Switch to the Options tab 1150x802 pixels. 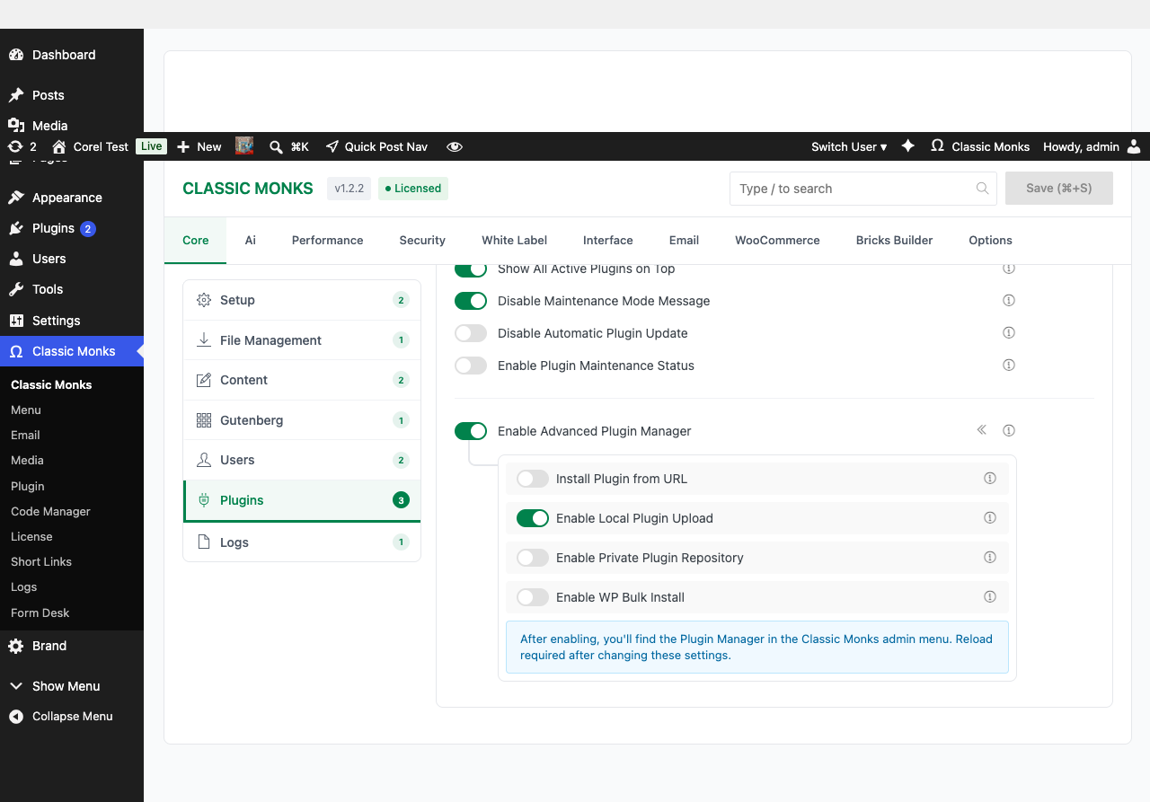tap(991, 240)
